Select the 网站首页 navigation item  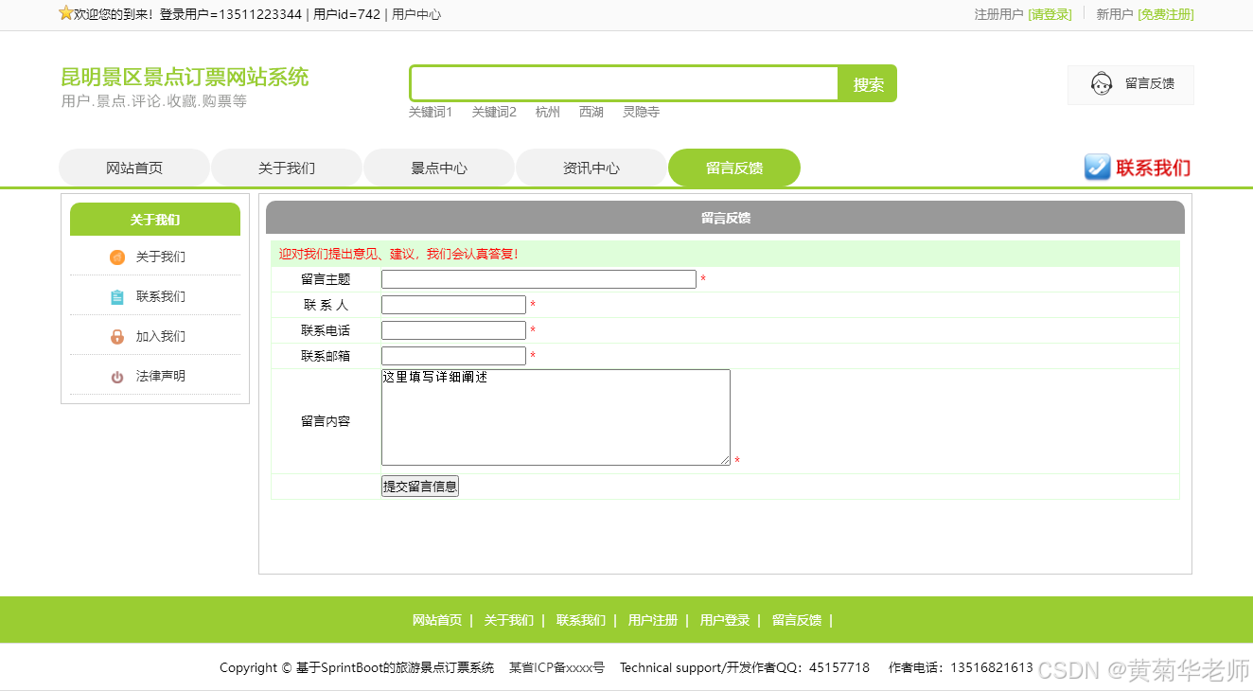click(134, 167)
